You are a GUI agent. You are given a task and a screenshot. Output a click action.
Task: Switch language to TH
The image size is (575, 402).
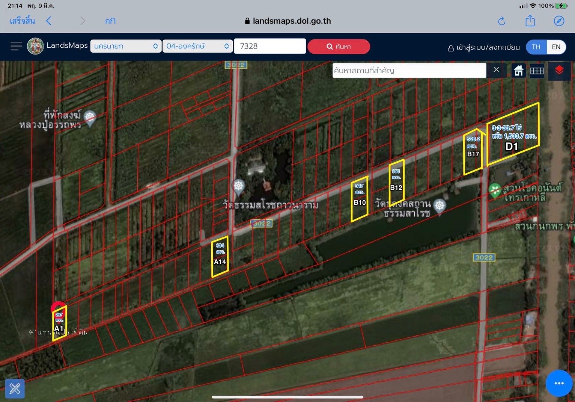click(x=536, y=47)
